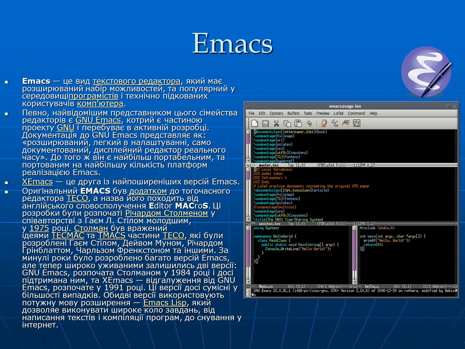This screenshot has height=349, width=465.
Task: Open the Command menu in Emacs
Action: [356, 113]
